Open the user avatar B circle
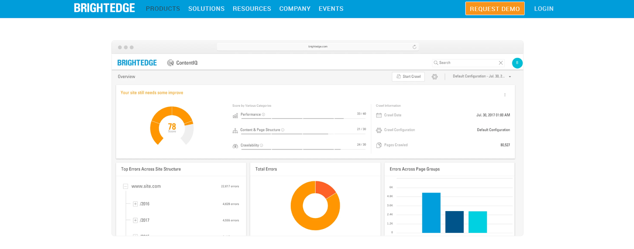 point(517,63)
